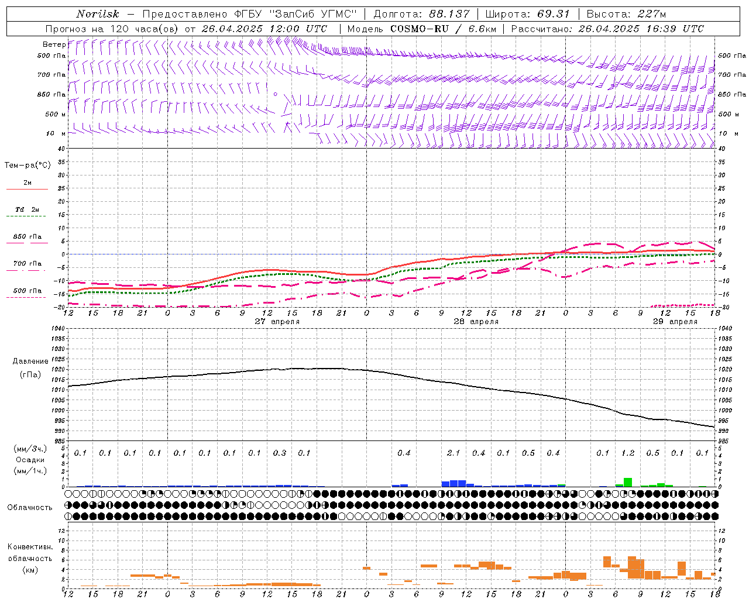This screenshot has width=749, height=599.
Task: Click '700 гПа' entry in temperature legend
Action: point(28,264)
